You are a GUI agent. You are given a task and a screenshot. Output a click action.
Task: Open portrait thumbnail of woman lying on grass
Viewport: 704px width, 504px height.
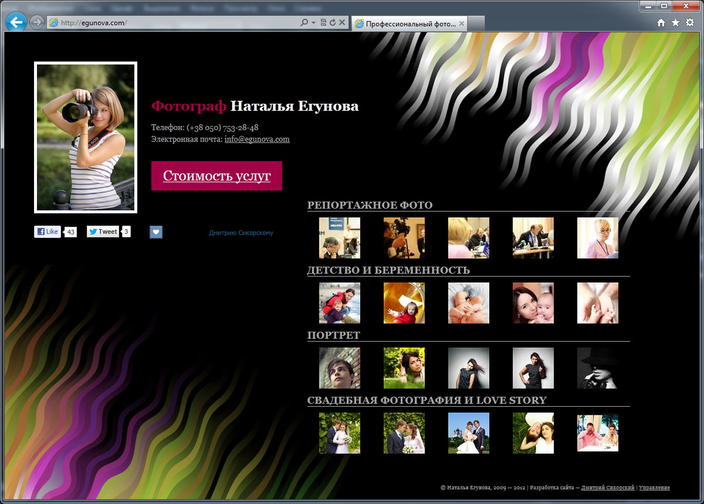click(x=404, y=368)
